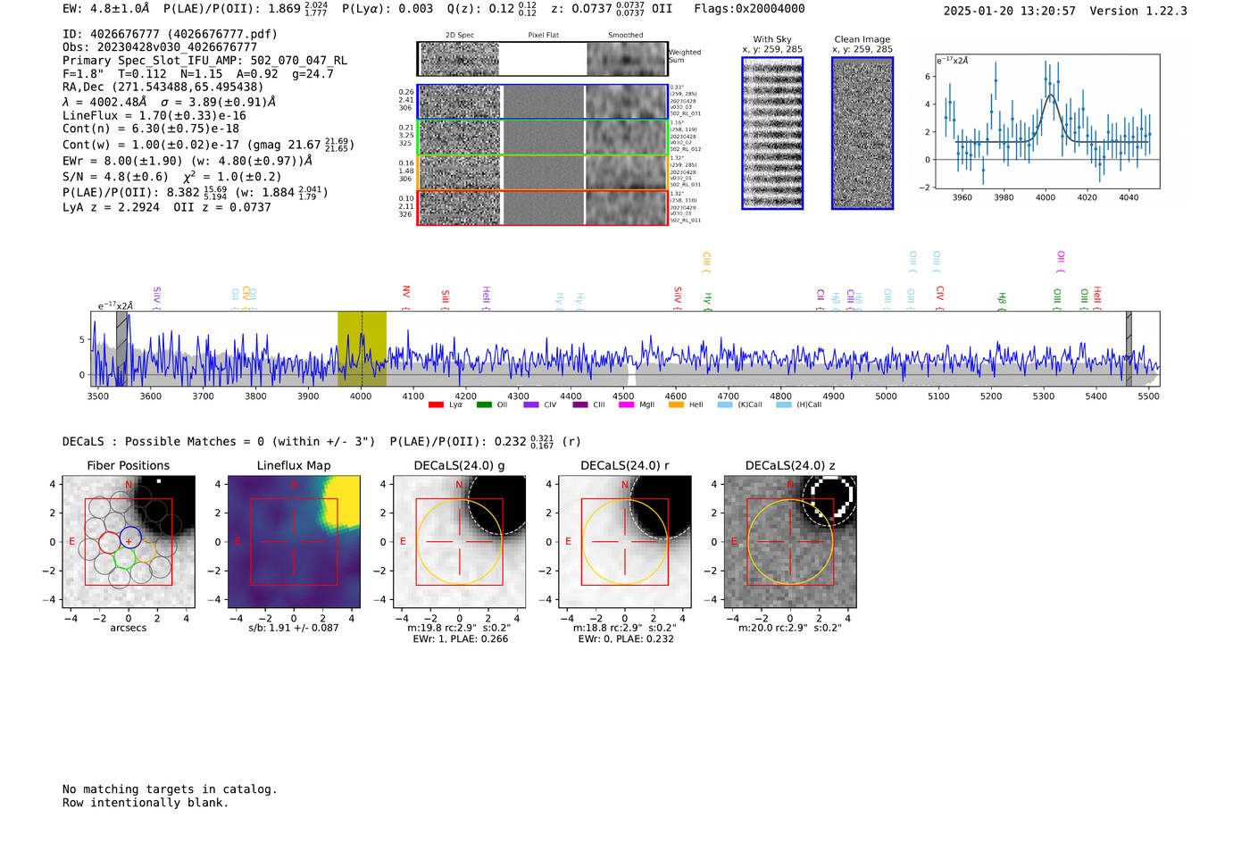Click the 'EWr: 0, PLAE: 0.232' caption
Screen dimensions: 1250x851
click(626, 639)
